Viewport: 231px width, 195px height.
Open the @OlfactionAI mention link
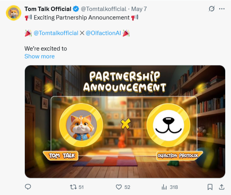[x=103, y=33]
